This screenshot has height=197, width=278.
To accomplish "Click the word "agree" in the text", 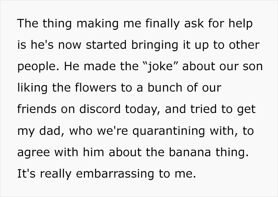I will click(x=33, y=153).
